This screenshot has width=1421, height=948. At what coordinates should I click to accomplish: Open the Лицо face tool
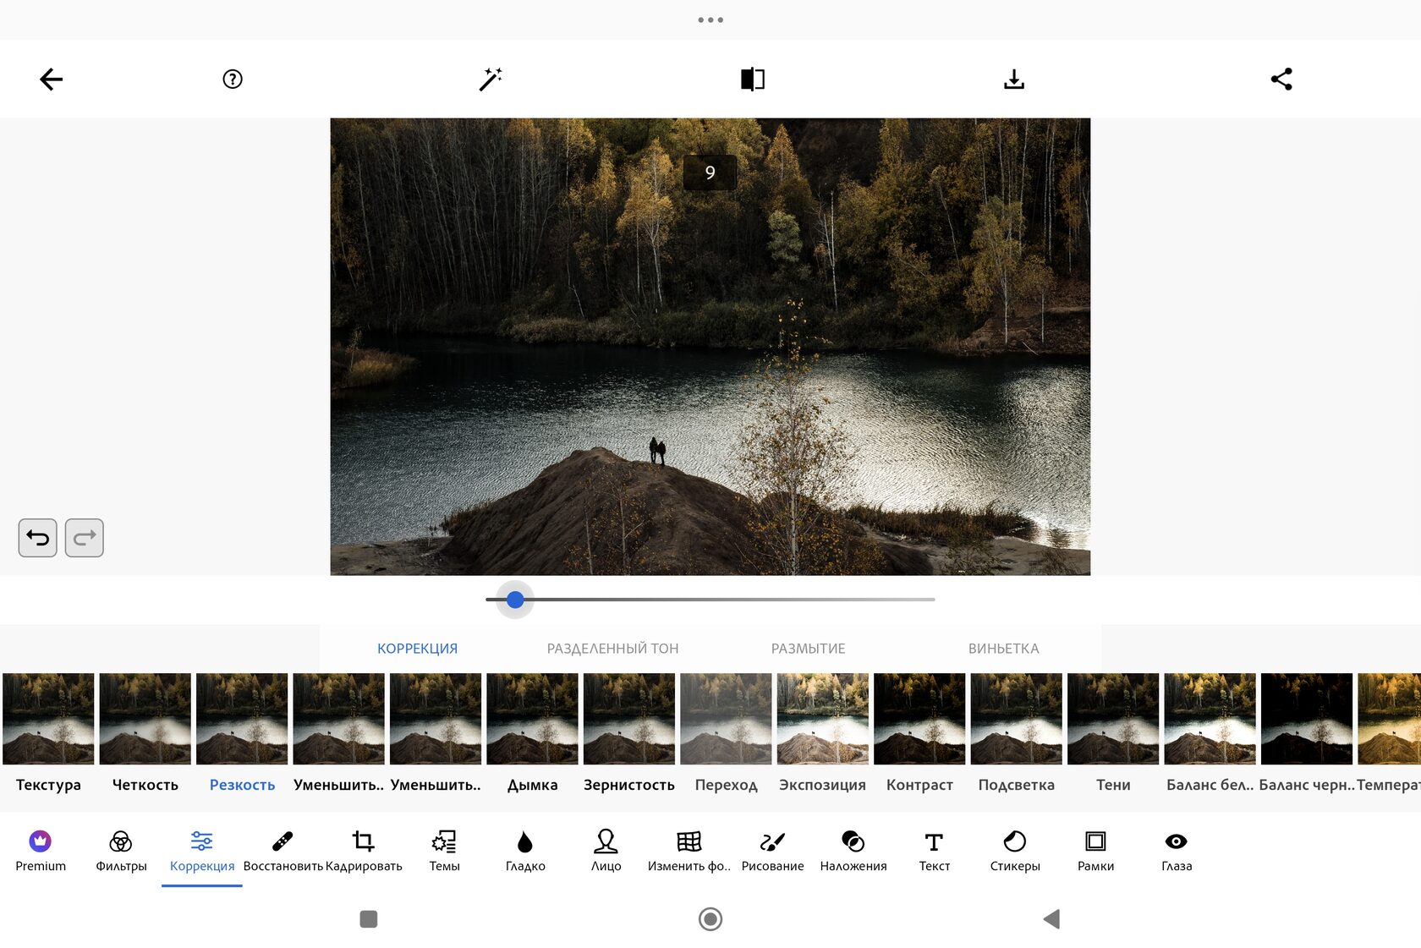(606, 850)
